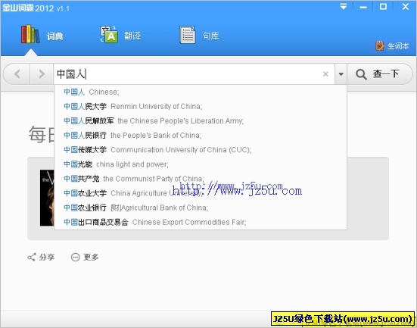Open the title bar main menu arrow

point(344,7)
